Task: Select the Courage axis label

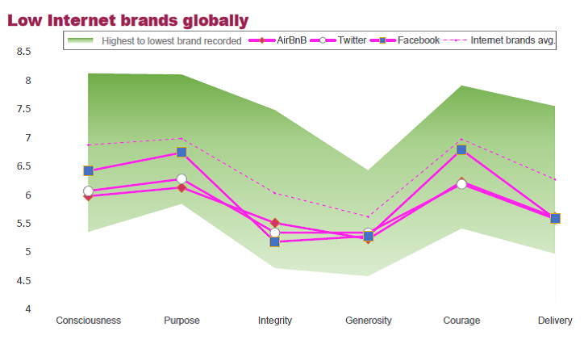Action: coord(461,321)
